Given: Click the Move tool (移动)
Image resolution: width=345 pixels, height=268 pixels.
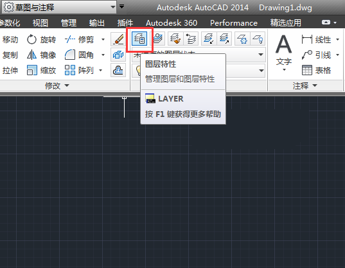Looking at the screenshot, I should pyautogui.click(x=10, y=40).
